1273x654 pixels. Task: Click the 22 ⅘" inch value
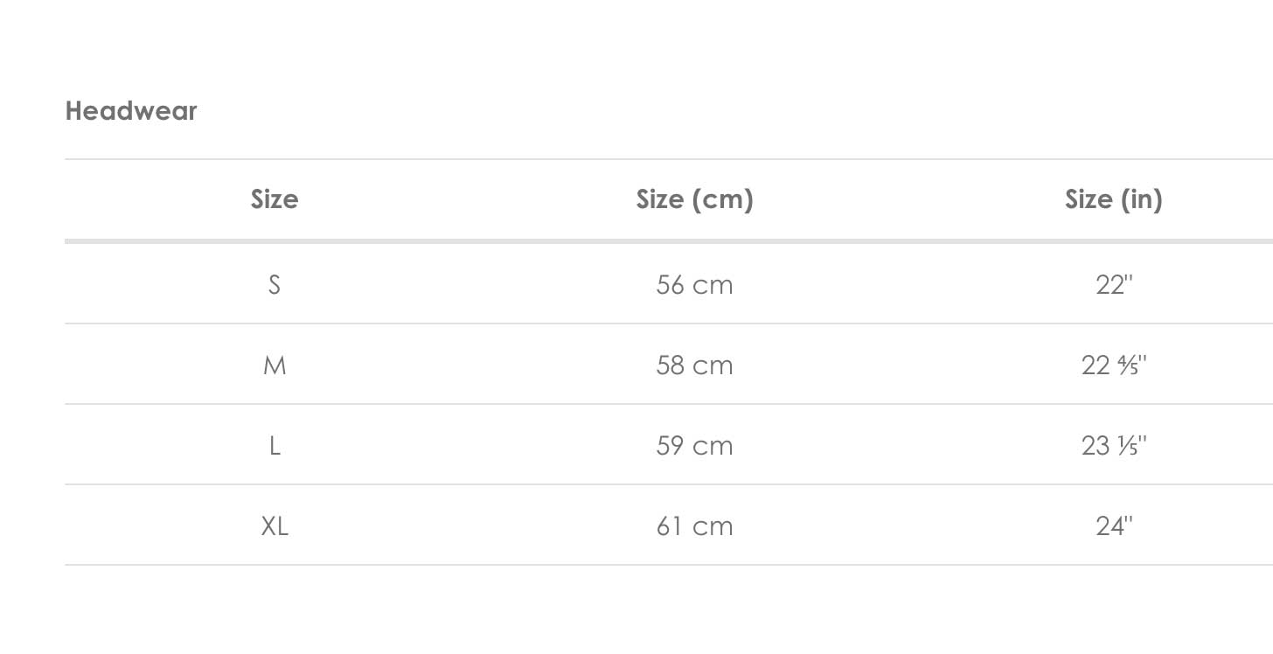pyautogui.click(x=1114, y=365)
